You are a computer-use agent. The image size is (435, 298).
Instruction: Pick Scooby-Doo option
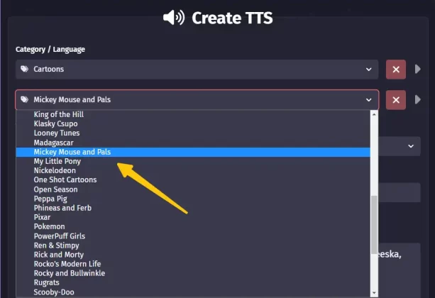point(193,292)
